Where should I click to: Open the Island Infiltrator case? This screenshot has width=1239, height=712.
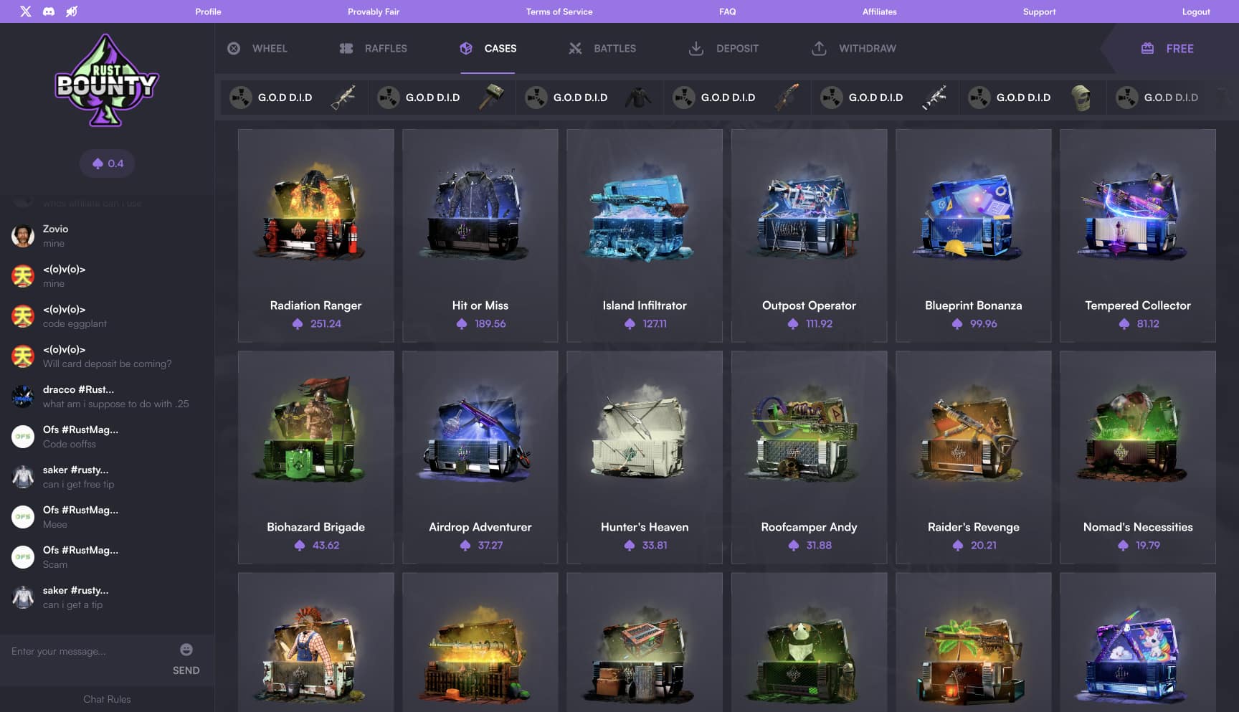click(x=645, y=235)
